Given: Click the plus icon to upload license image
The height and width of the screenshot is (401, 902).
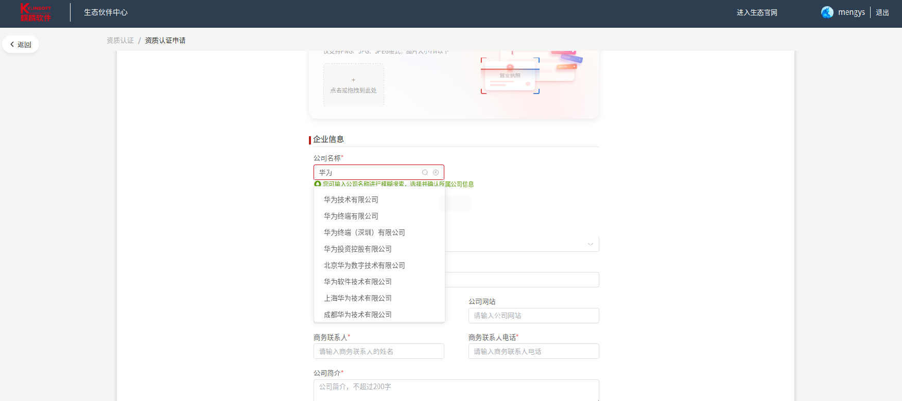Looking at the screenshot, I should click(x=353, y=80).
